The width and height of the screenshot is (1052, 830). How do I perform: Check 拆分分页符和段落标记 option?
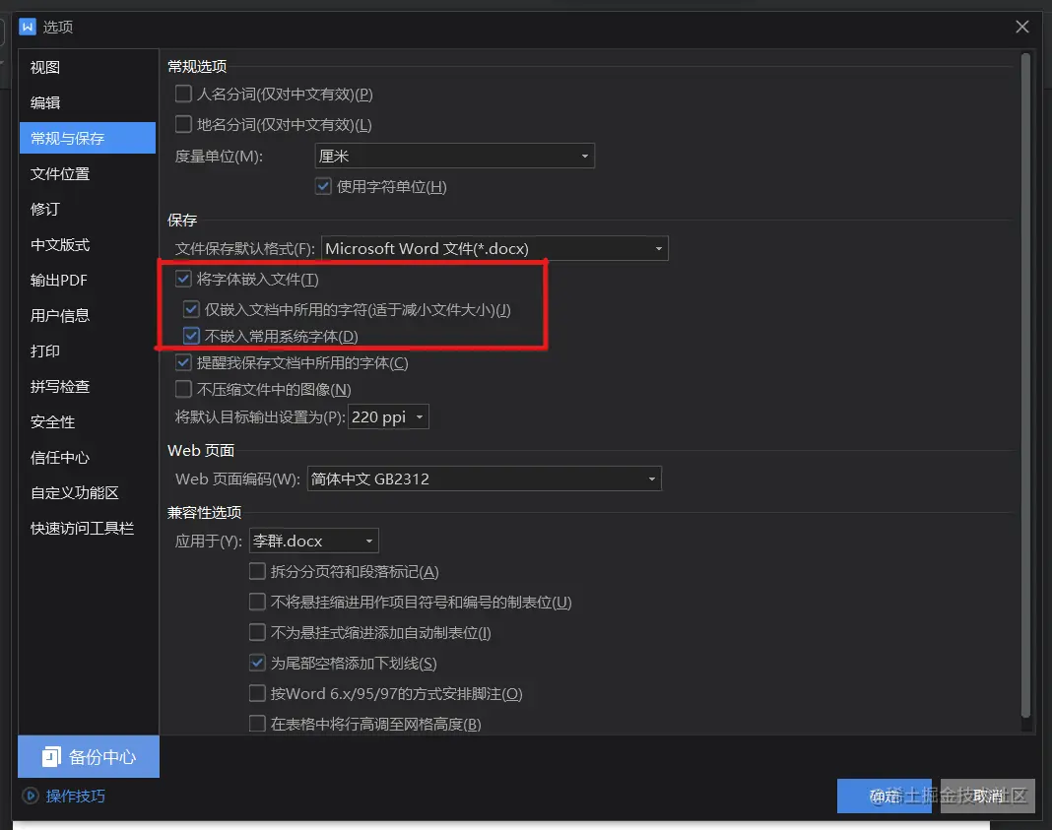point(257,571)
